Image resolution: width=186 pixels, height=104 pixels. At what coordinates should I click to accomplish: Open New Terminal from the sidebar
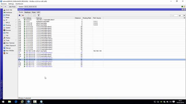point(10,43)
